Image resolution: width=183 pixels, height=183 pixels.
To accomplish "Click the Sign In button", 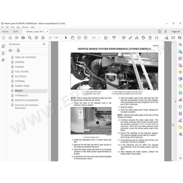I will click(x=176, y=32).
